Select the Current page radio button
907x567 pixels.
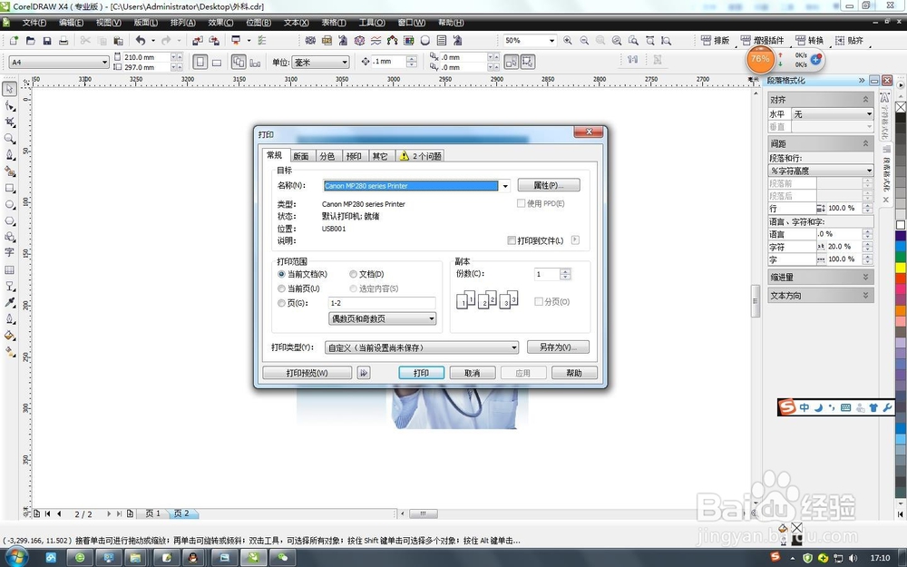tap(282, 288)
